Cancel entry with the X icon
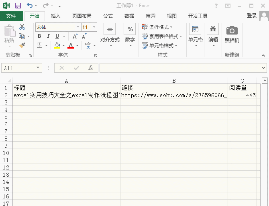Screen dimensions: 269x206 (x=62, y=68)
